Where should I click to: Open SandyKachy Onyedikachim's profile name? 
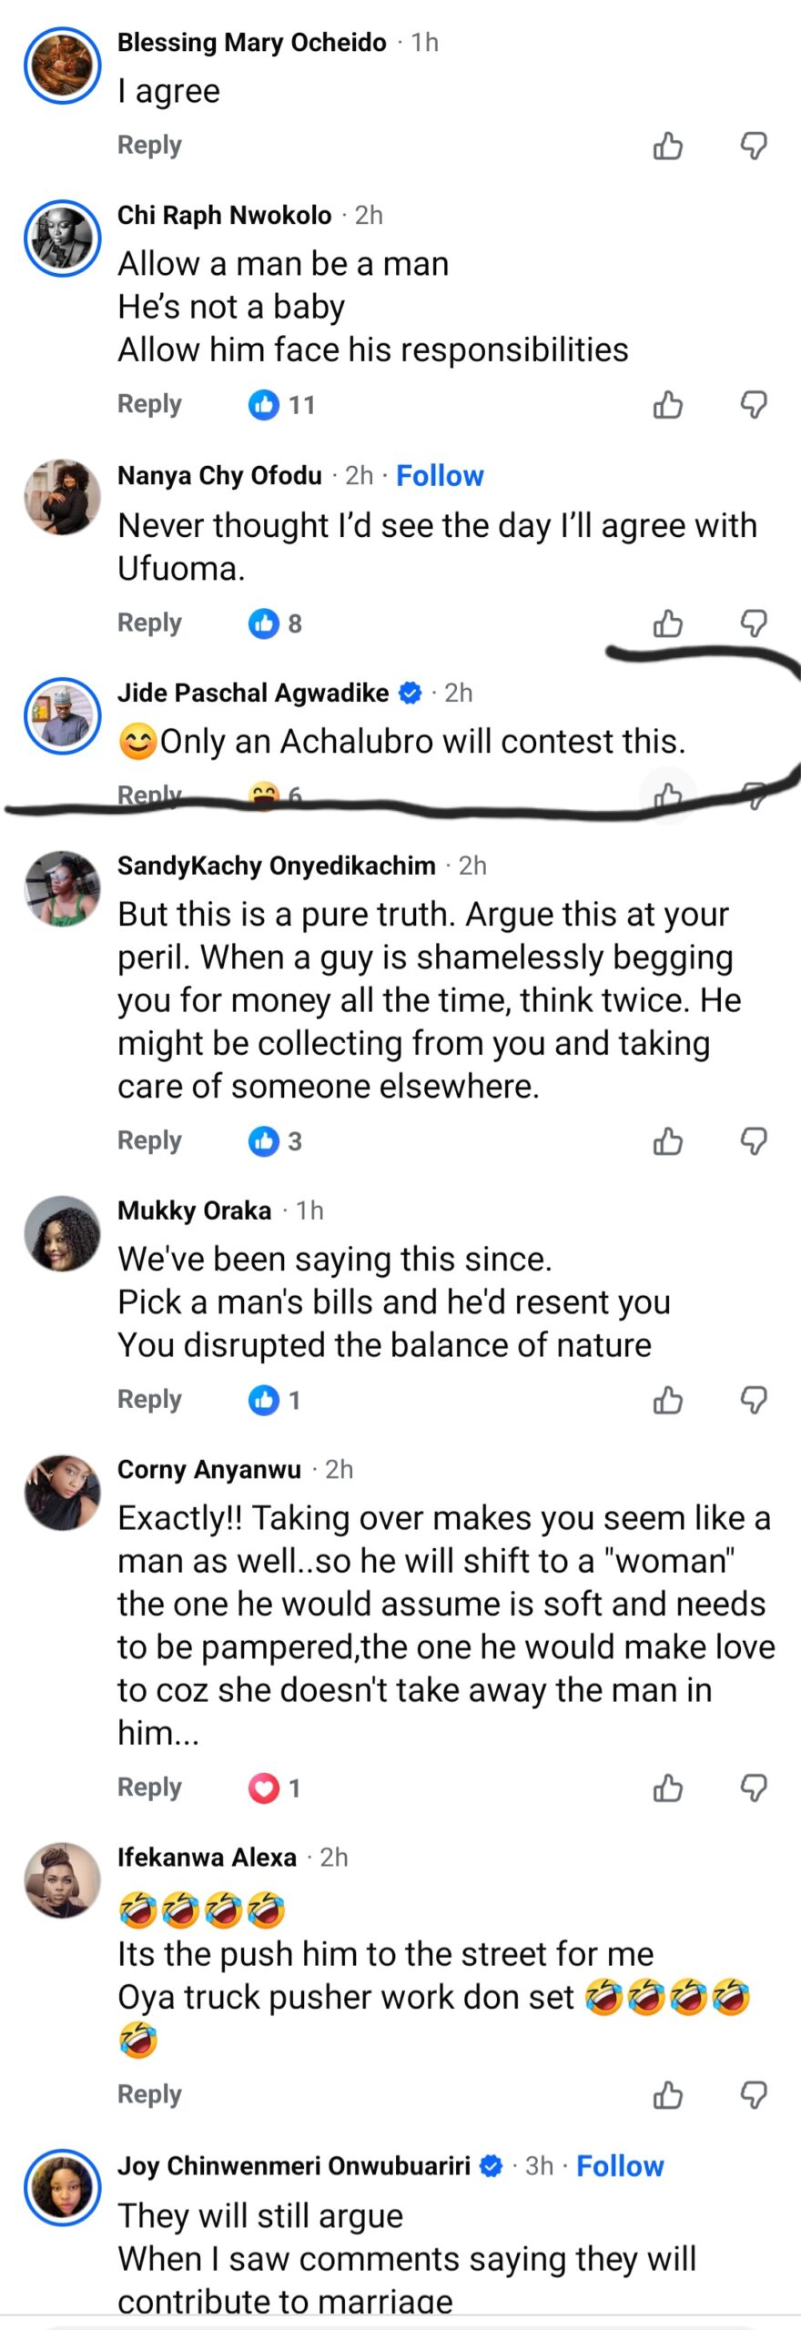[x=276, y=866]
